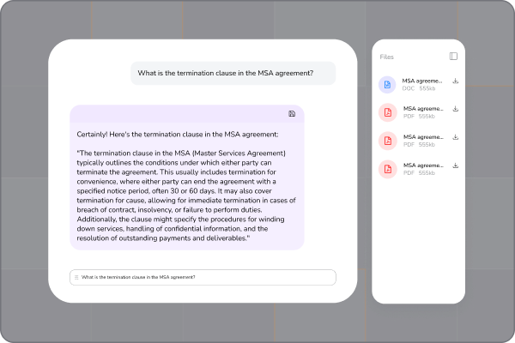Open the first PDF file name in list

pyautogui.click(x=423, y=109)
